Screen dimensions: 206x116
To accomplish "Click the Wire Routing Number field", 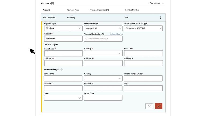I will (143, 78).
